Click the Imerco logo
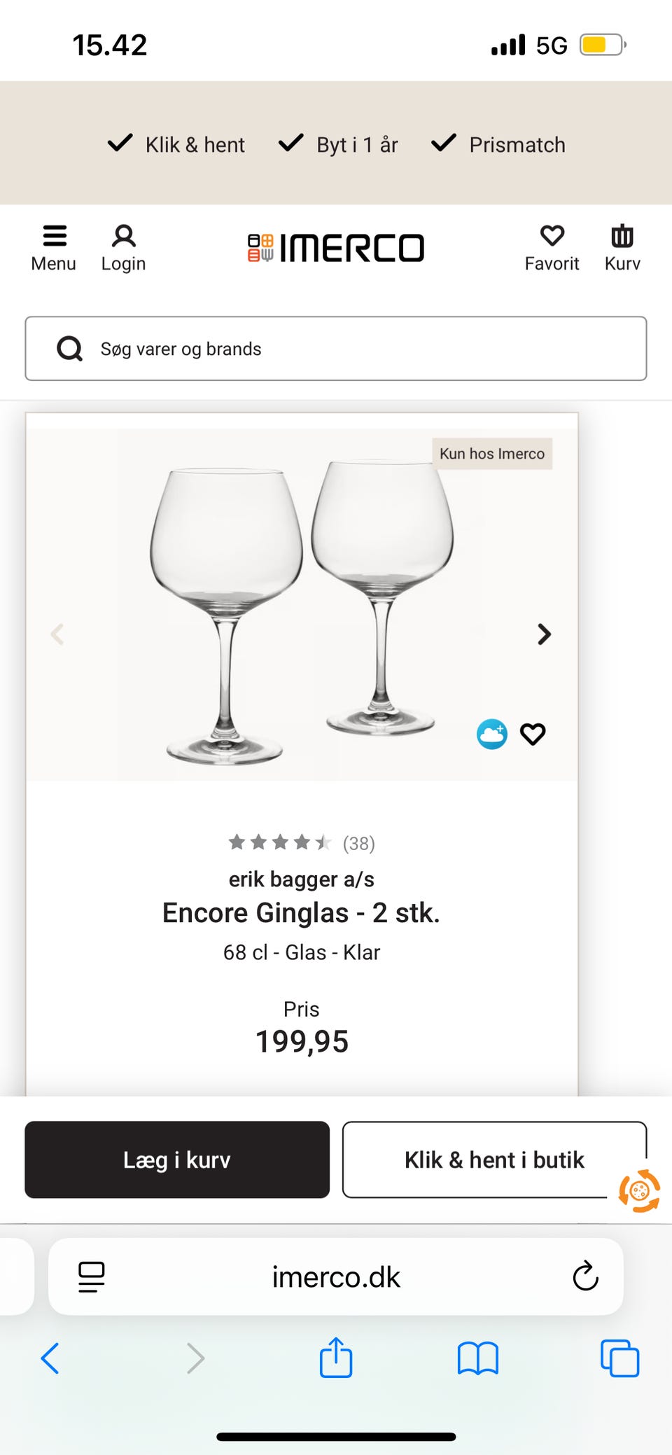The height and width of the screenshot is (1455, 672). pos(336,248)
